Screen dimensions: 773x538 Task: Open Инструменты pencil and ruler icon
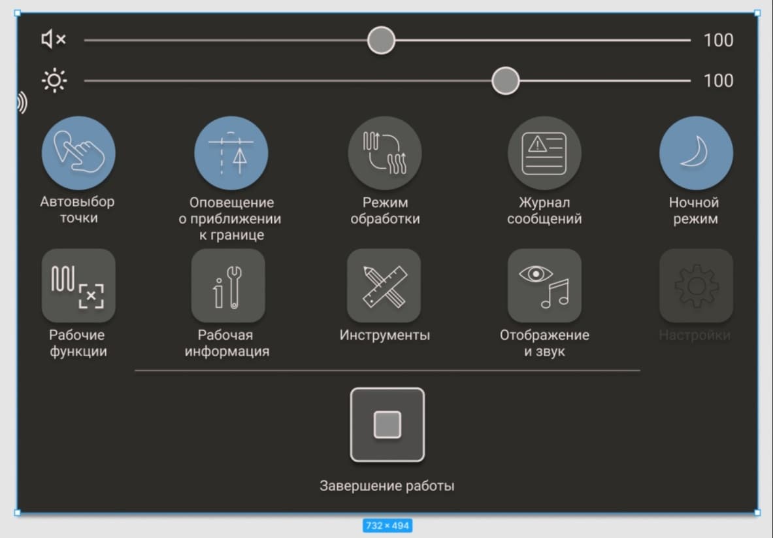pos(384,285)
